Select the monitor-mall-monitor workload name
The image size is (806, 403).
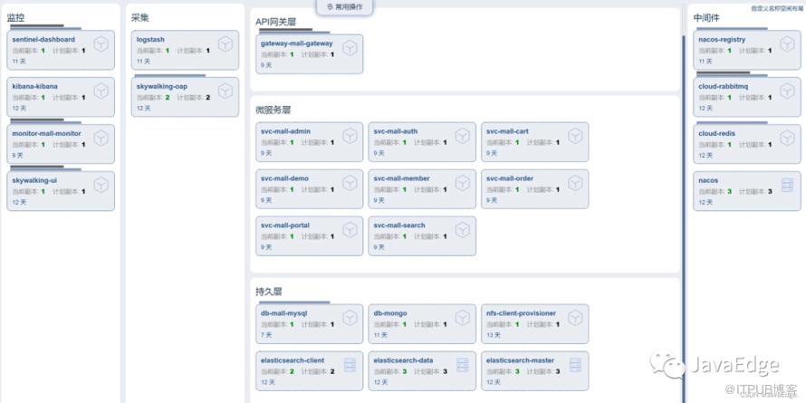47,134
